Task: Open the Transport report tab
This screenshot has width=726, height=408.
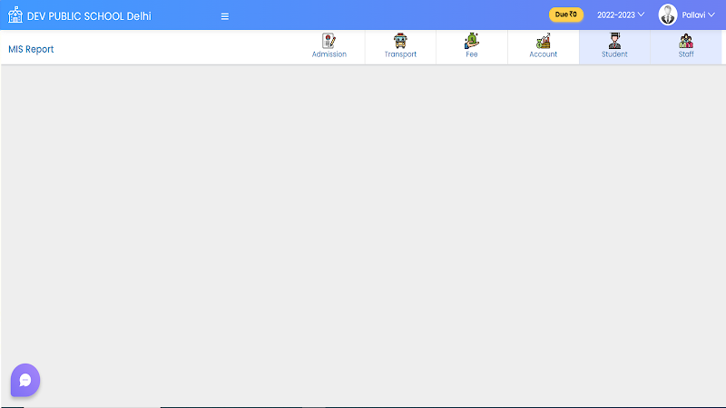Action: coord(400,47)
